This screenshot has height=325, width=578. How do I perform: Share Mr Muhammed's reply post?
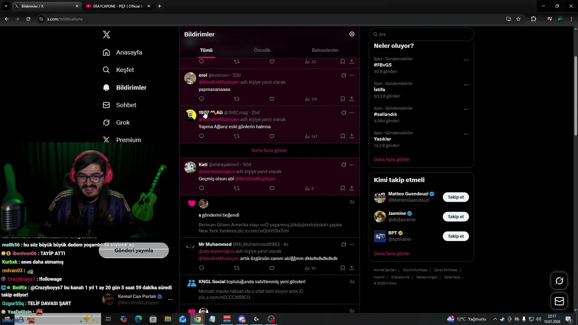pyautogui.click(x=352, y=268)
